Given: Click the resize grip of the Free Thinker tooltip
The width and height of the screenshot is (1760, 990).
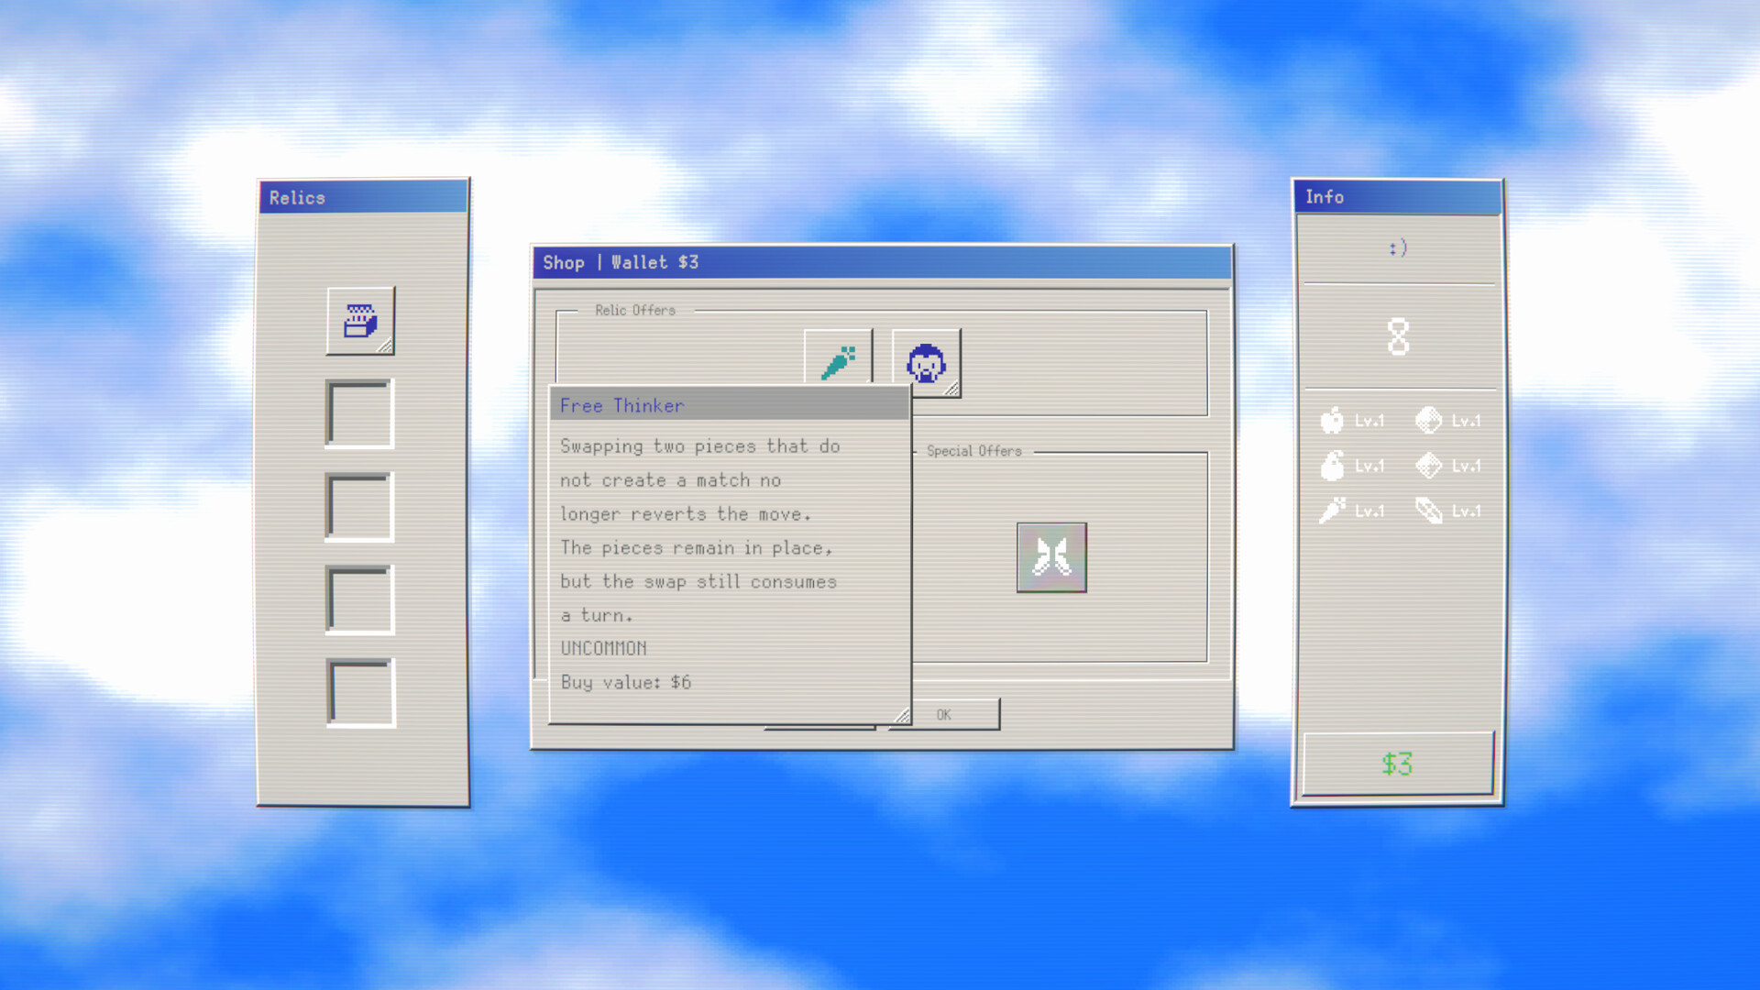Looking at the screenshot, I should pyautogui.click(x=902, y=715).
